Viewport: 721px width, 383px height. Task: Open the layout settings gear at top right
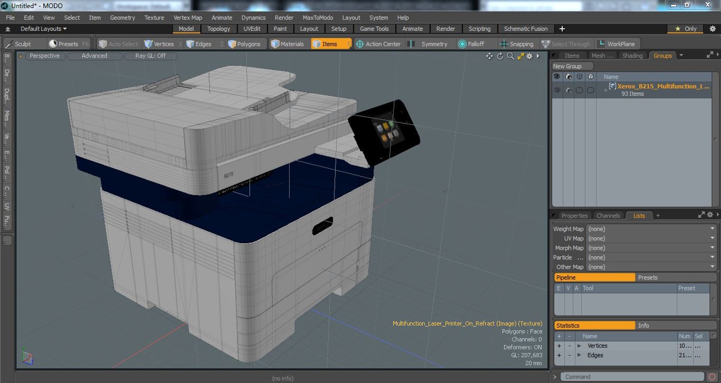coord(712,29)
